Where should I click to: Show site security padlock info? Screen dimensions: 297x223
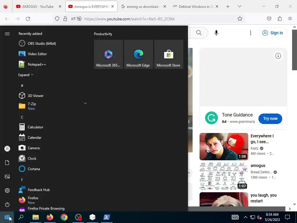point(65,19)
